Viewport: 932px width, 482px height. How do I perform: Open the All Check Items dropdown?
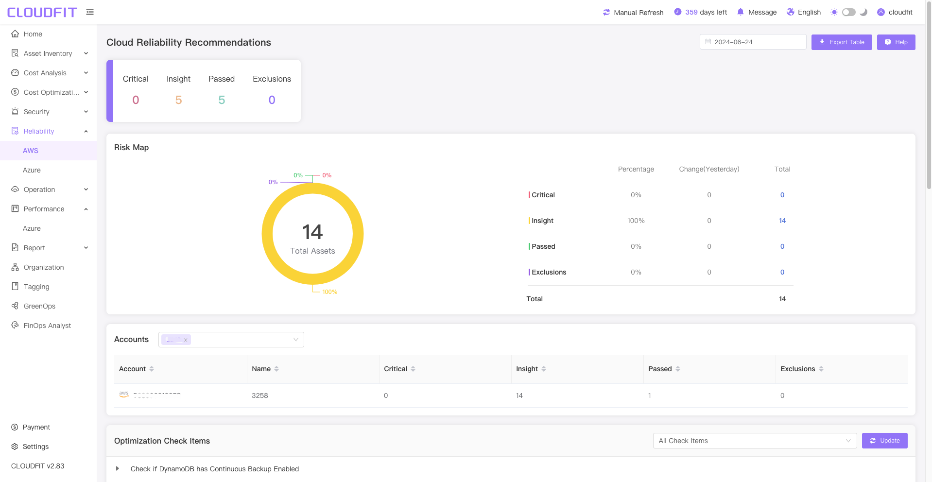(755, 441)
